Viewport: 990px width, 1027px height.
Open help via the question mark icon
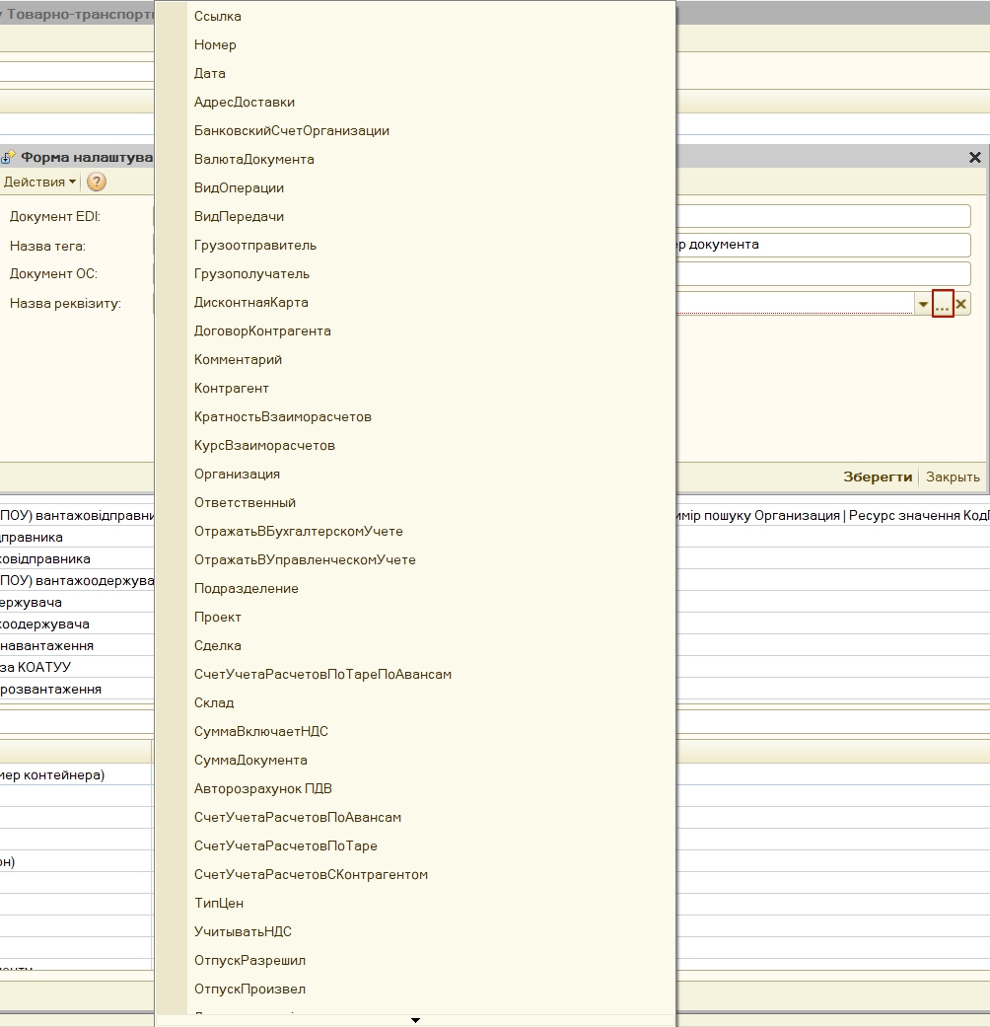point(97,182)
